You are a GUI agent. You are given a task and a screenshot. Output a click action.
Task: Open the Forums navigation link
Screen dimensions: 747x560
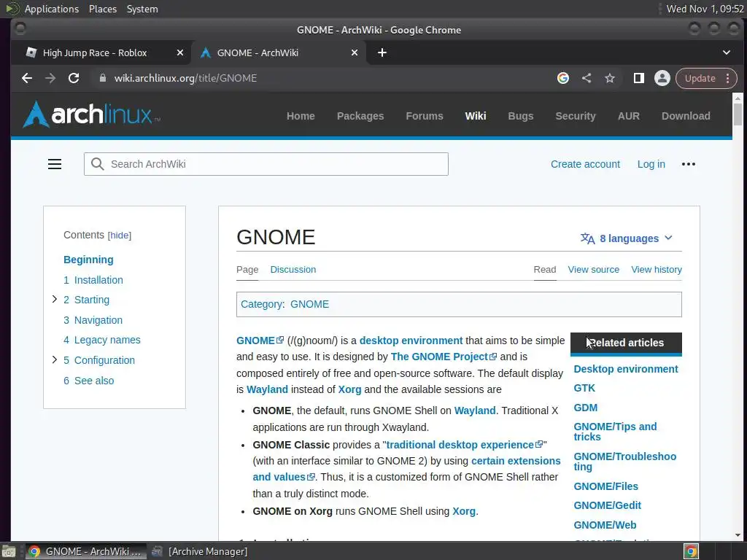(x=425, y=116)
